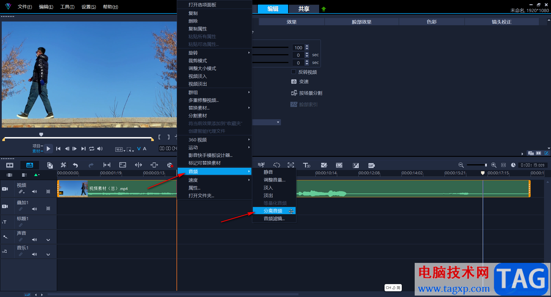Image resolution: width=551 pixels, height=297 pixels.
Task: Click the speed change icon
Action: click(294, 81)
